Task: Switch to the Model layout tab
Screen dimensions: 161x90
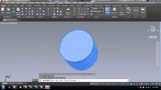Action: point(5,83)
